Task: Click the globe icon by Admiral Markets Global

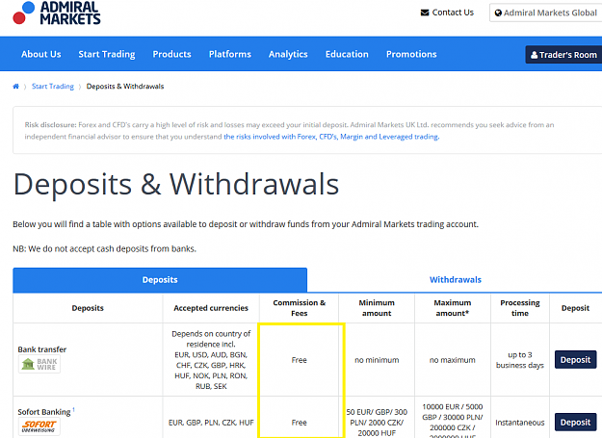Action: [x=498, y=13]
